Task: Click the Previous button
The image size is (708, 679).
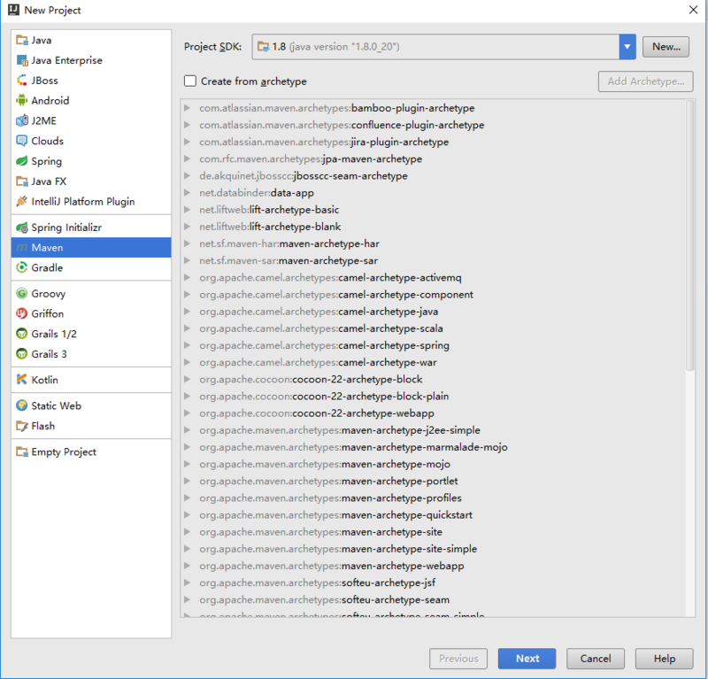Action: (458, 659)
